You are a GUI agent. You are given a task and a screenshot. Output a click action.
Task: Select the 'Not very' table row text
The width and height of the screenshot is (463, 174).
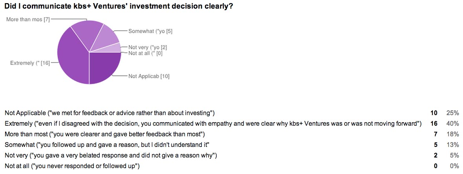pos(111,156)
